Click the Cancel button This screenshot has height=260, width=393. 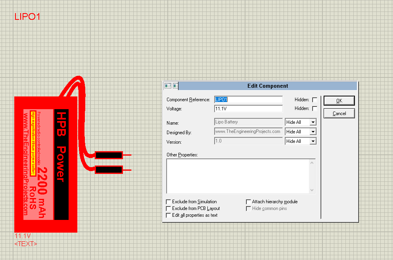pyautogui.click(x=339, y=114)
